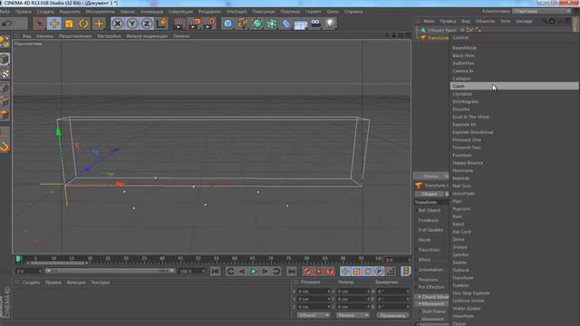Select Rip Cord preset
Screen dimensions: 580x326
pos(461,232)
